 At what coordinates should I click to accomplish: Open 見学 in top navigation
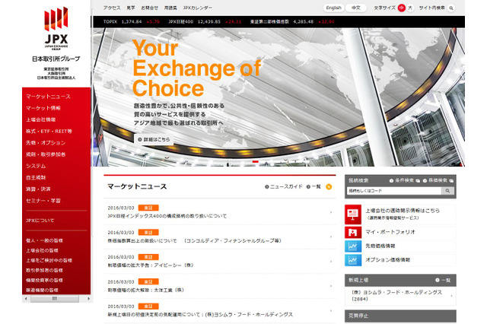point(131,8)
